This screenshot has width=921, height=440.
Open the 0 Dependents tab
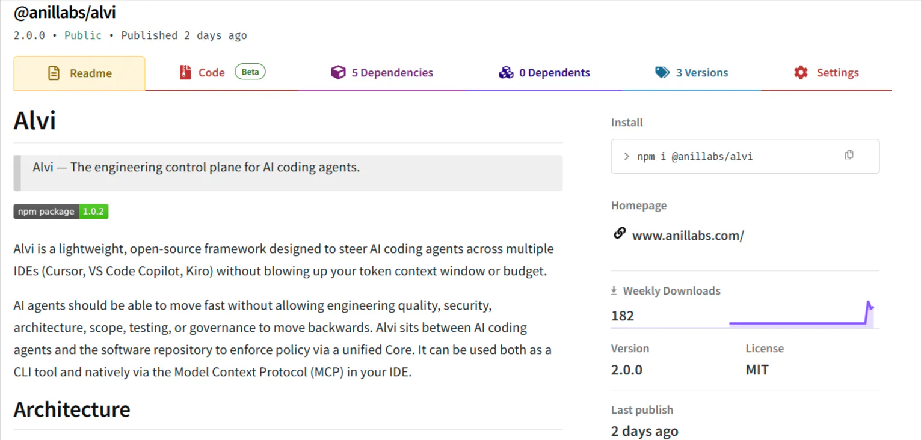tap(544, 73)
